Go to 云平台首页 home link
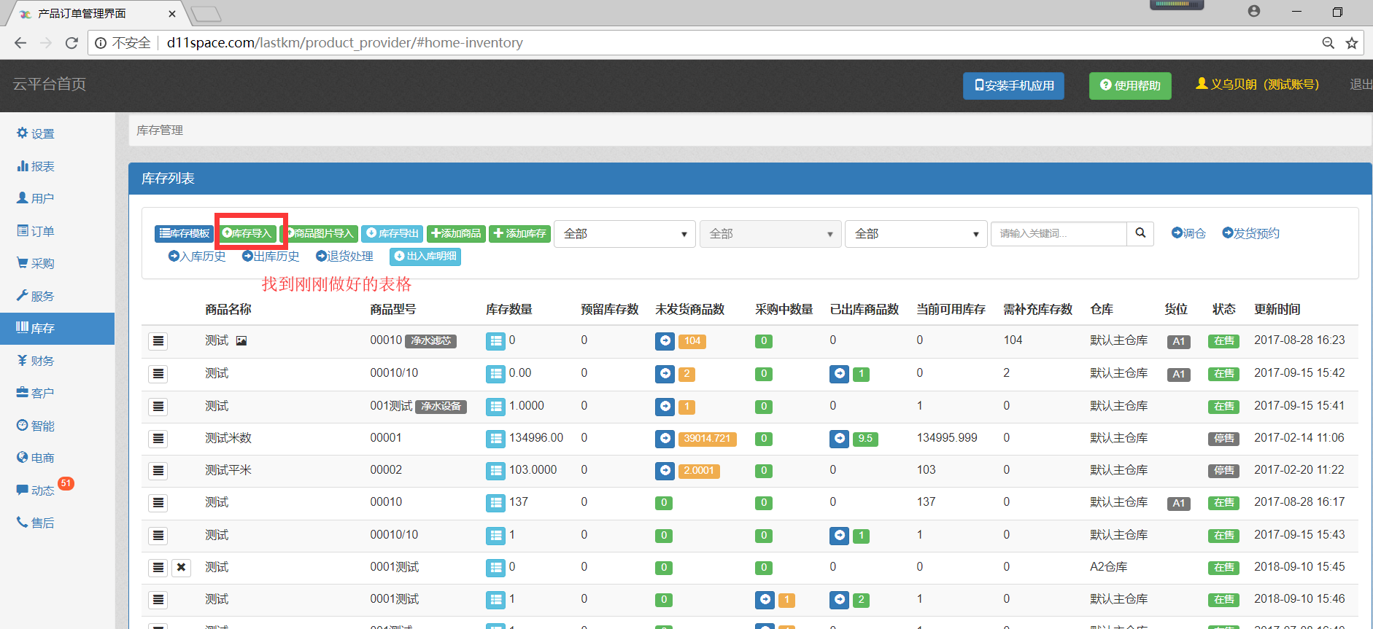The image size is (1373, 629). click(50, 84)
